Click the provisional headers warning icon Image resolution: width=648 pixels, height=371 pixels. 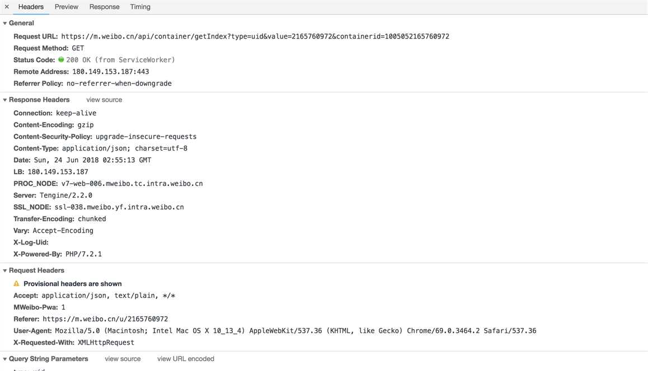(17, 284)
